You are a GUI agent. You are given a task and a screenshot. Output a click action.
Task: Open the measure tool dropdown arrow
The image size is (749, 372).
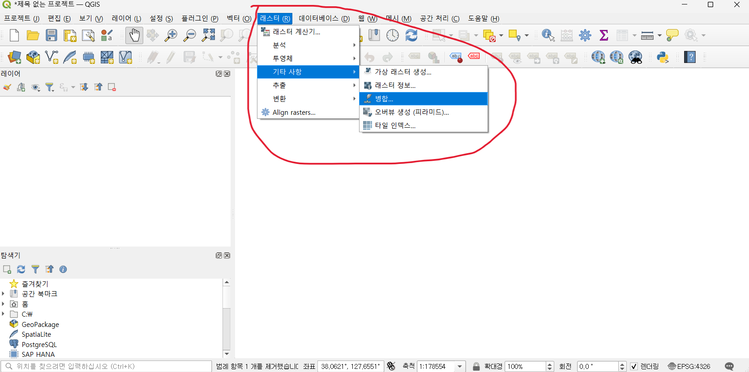tap(659, 35)
